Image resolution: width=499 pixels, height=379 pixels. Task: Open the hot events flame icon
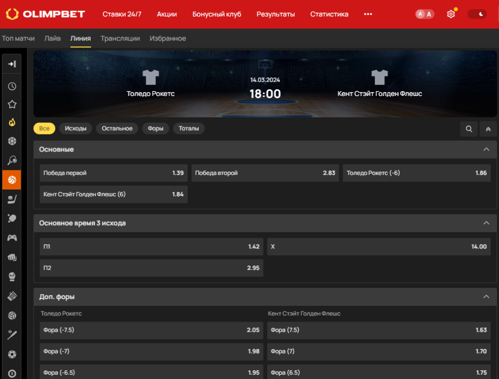pos(12,122)
